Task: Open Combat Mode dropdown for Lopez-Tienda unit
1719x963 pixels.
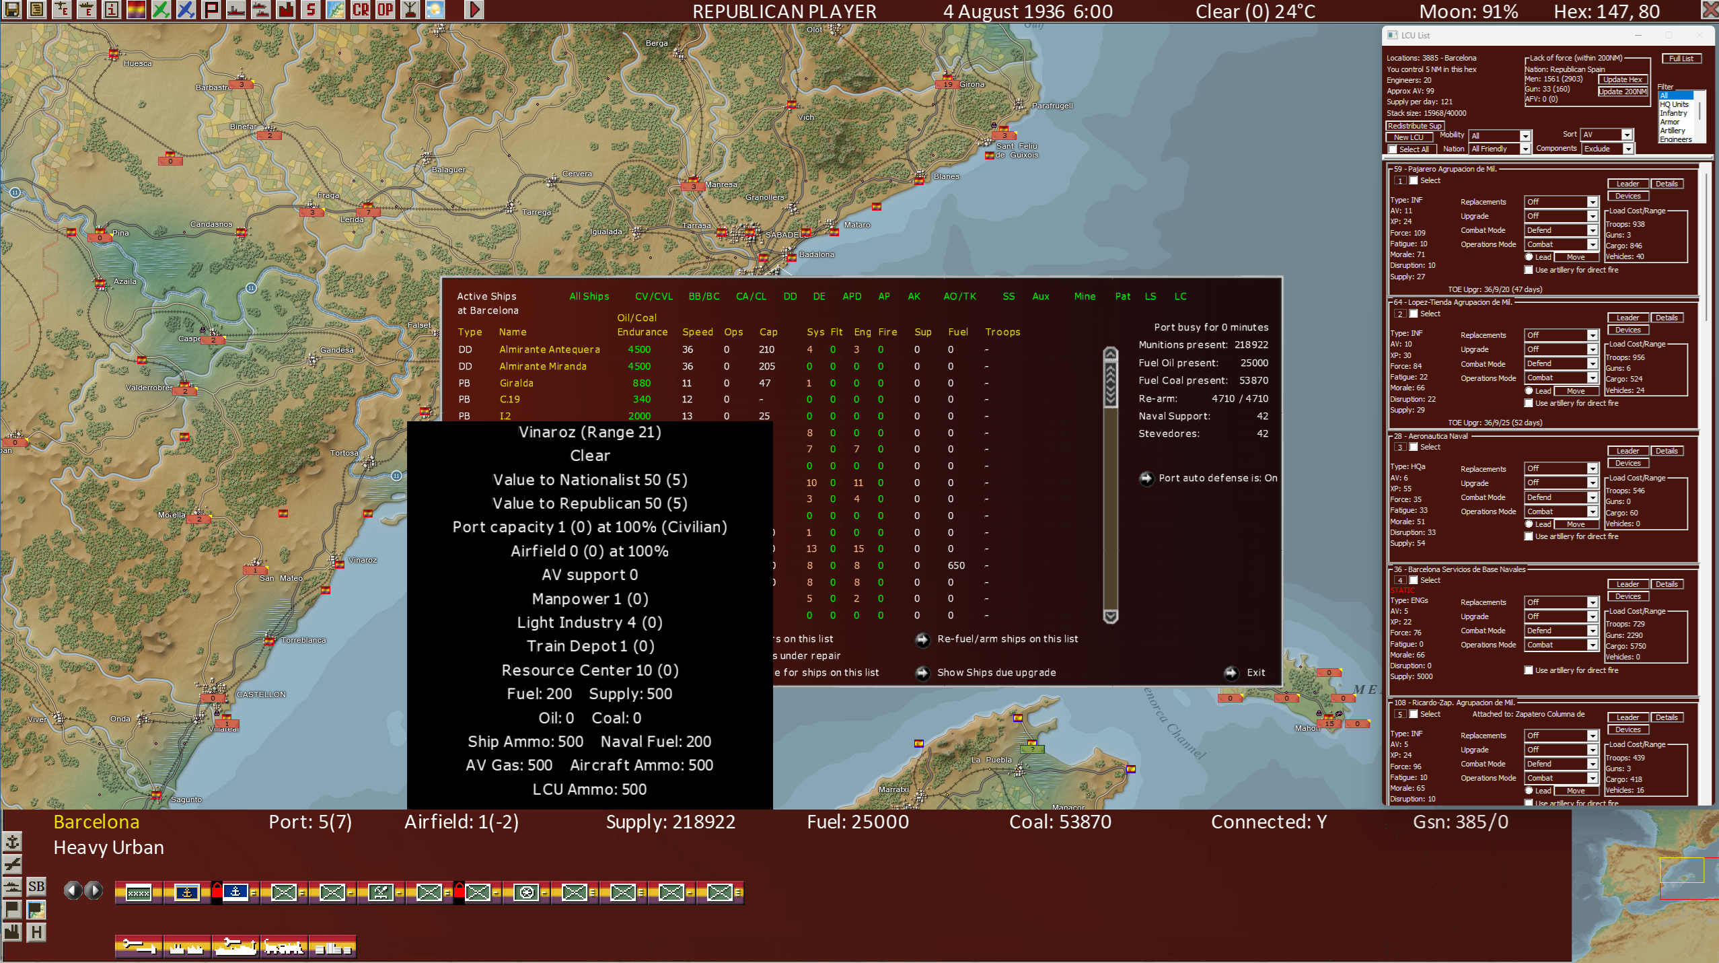Action: pyautogui.click(x=1592, y=363)
